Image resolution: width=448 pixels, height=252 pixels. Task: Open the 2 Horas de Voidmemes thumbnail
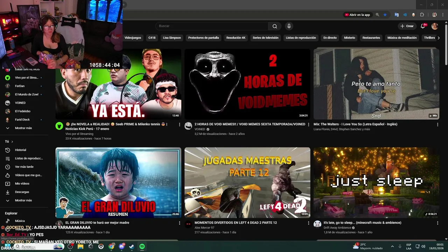[247, 84]
